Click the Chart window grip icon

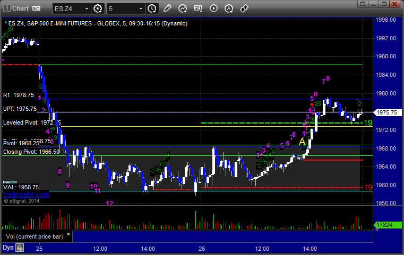6,8
